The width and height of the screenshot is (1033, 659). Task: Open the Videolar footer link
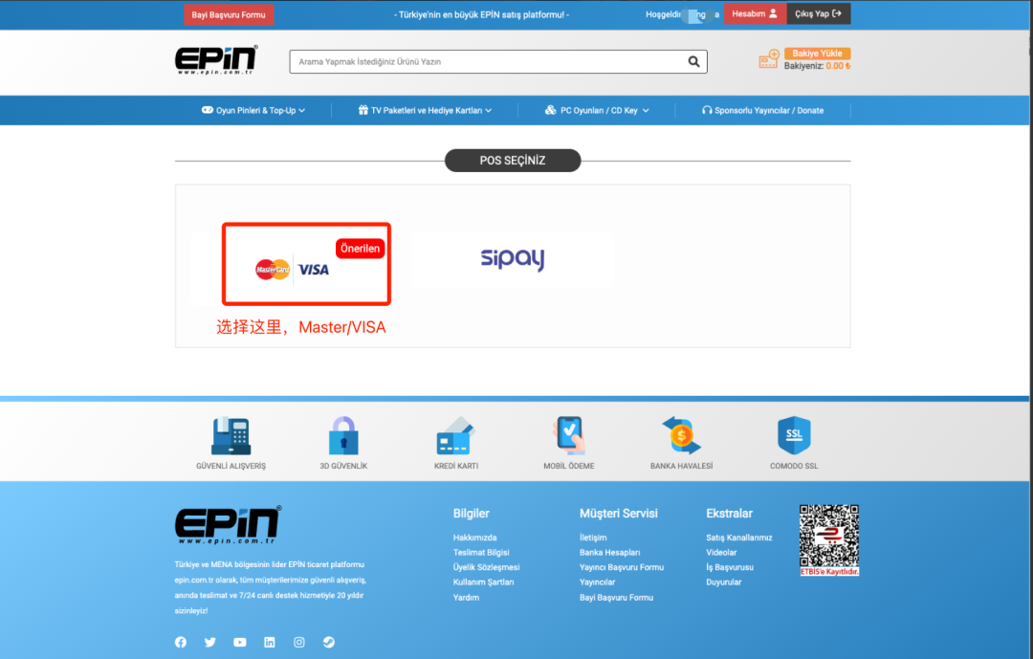click(721, 552)
